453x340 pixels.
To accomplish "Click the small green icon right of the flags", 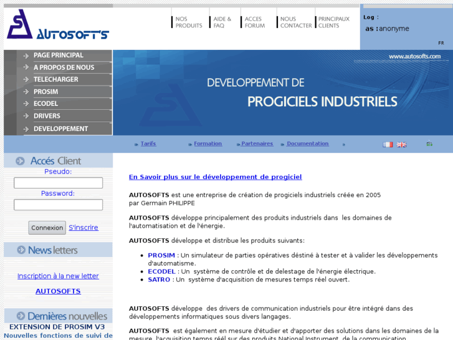I will (429, 143).
